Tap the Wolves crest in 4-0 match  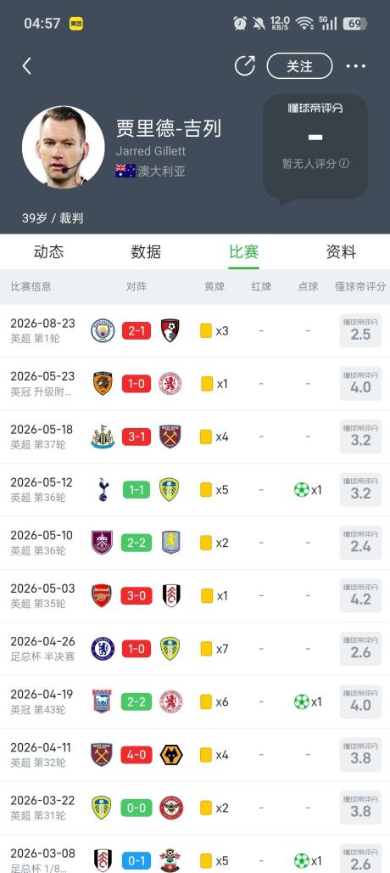click(x=170, y=755)
